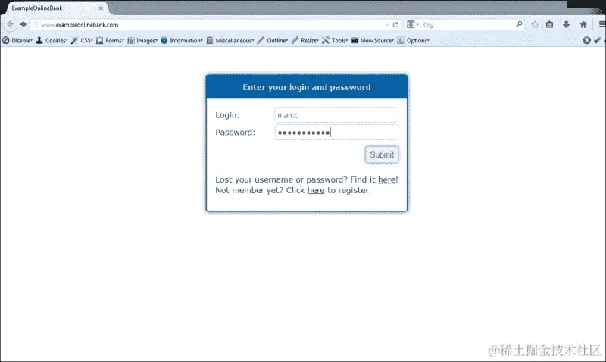Click the browser forward arrow

(23, 24)
